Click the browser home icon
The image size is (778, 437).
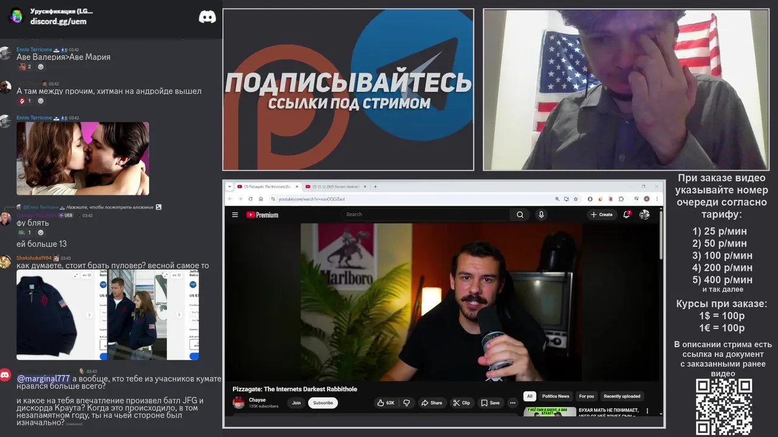click(261, 198)
